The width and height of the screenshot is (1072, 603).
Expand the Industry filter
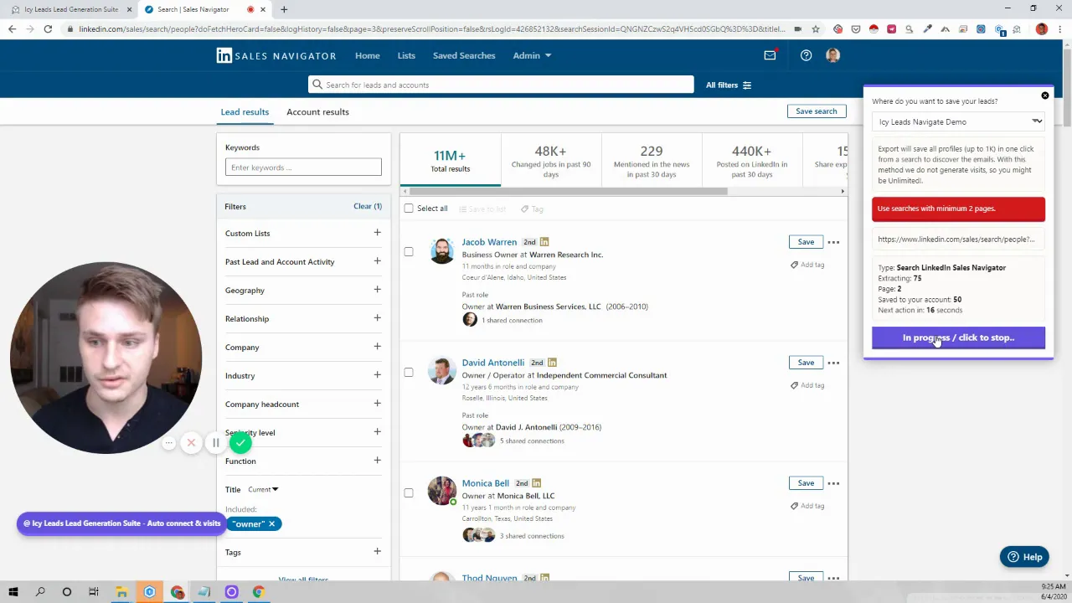click(x=377, y=375)
